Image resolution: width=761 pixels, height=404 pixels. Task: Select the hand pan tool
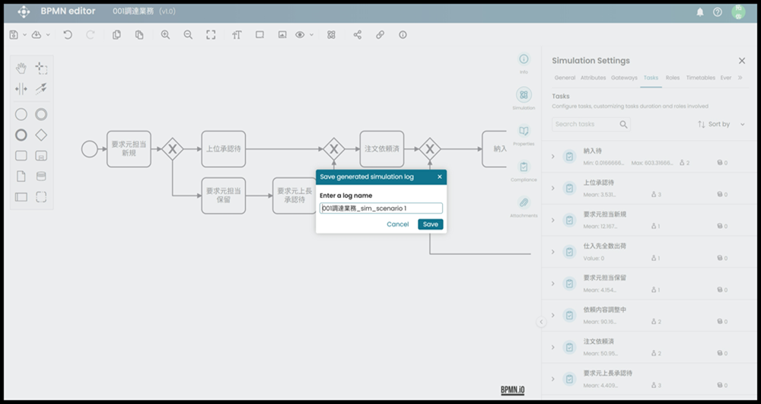21,68
